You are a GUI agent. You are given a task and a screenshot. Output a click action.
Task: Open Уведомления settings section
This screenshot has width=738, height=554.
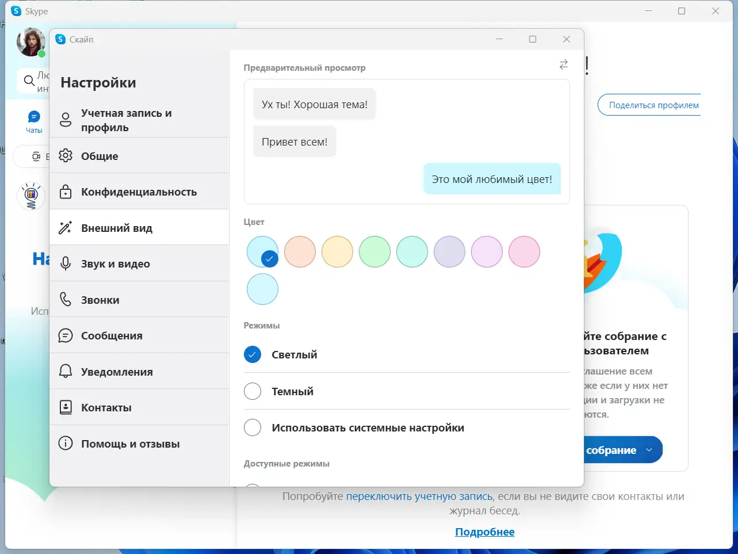(x=139, y=371)
